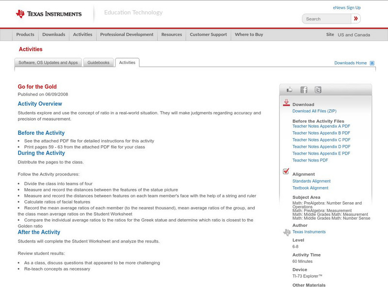Click 'Calculate ratios of facial features' bullet
Image resolution: width=388 pixels, height=287 pixels.
(57, 202)
